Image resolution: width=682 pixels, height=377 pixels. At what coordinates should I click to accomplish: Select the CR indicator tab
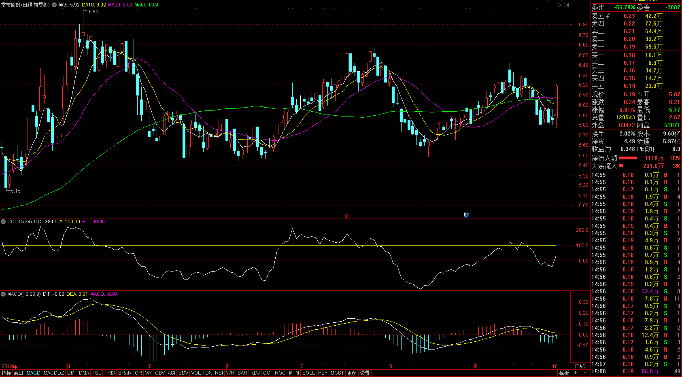click(138, 373)
